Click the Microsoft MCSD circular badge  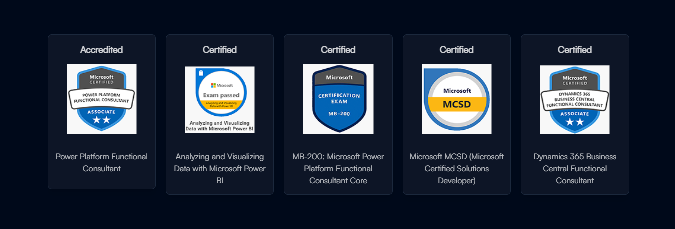tap(456, 99)
